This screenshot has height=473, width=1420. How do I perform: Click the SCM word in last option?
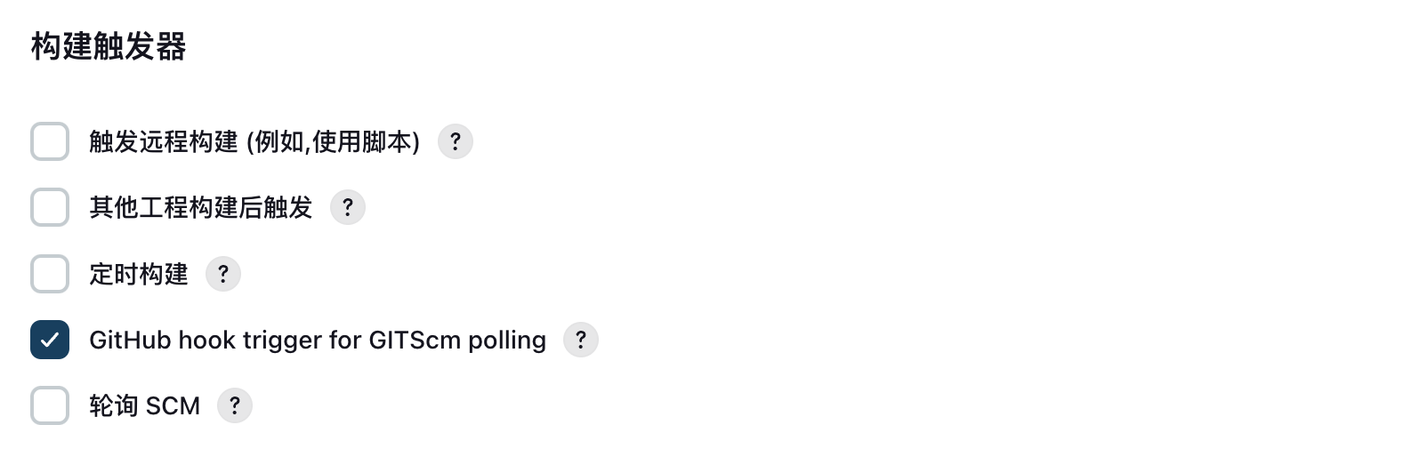(173, 405)
